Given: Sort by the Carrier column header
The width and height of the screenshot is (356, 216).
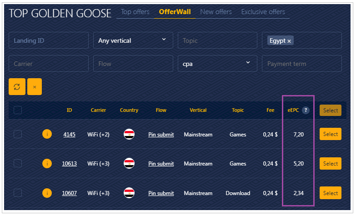Looking at the screenshot, I should pos(98,110).
